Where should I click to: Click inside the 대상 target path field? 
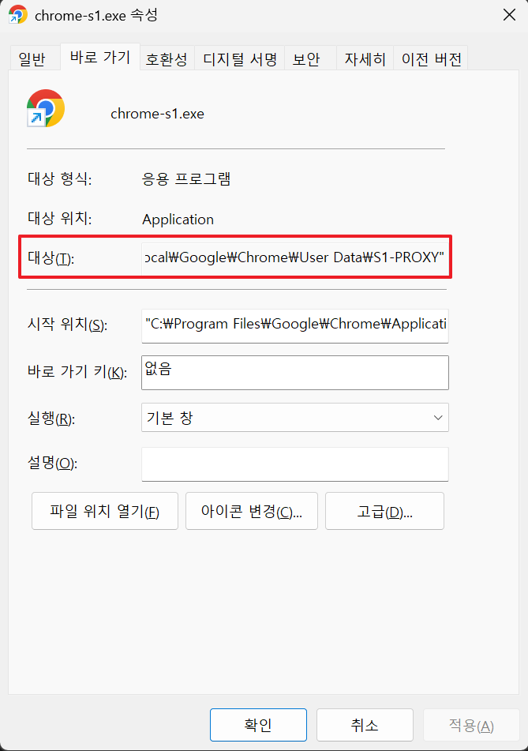(x=294, y=257)
